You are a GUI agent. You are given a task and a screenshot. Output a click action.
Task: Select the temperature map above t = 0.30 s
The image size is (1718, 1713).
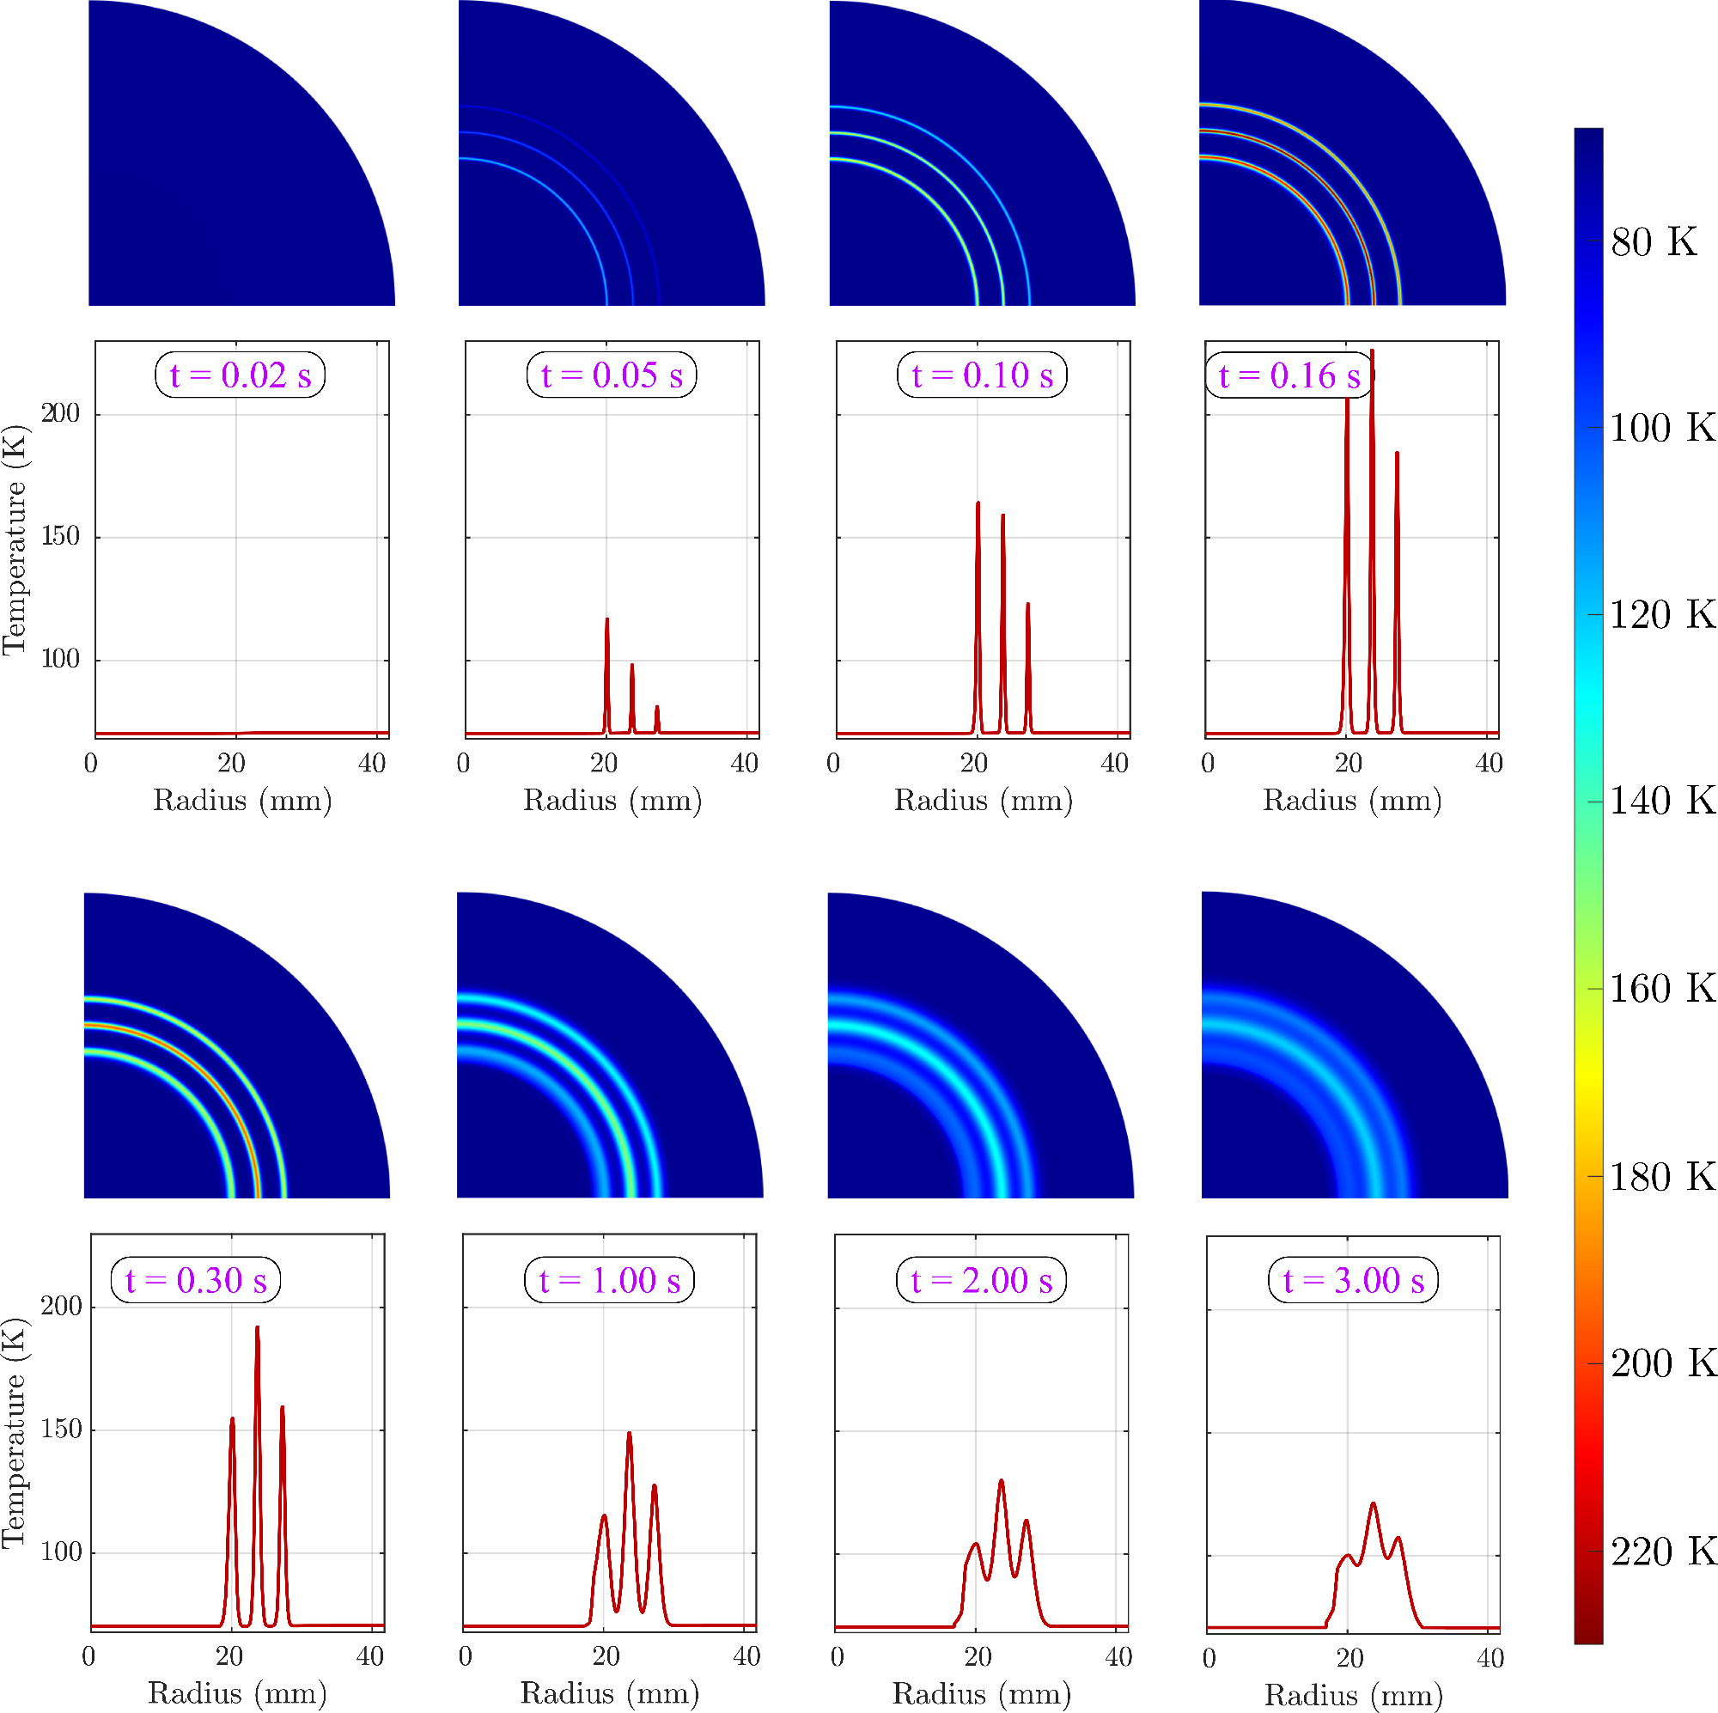[x=237, y=1045]
